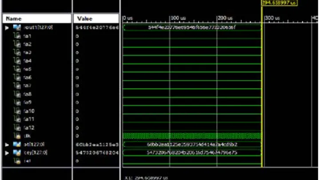Click the pt[127:0] bus icon

[x=17, y=145]
